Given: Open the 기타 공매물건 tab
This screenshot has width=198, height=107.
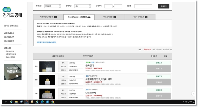Looking at the screenshot, I should pyautogui.click(x=109, y=17).
